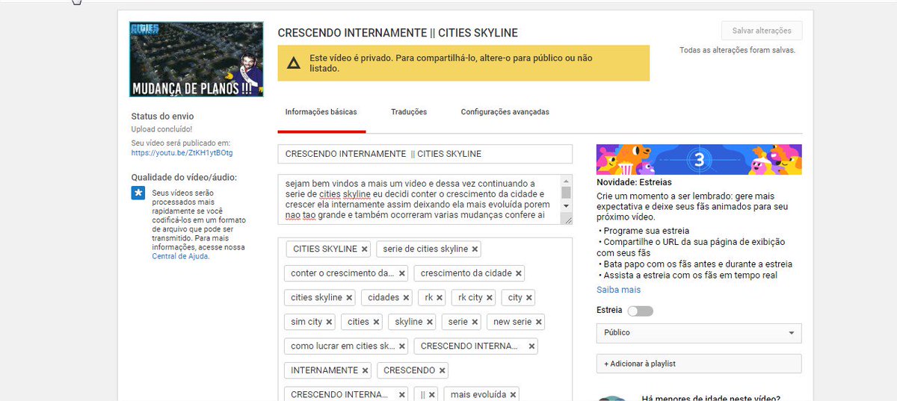897x401 pixels.
Task: Click the video thumbnail preview
Action: pos(197,59)
